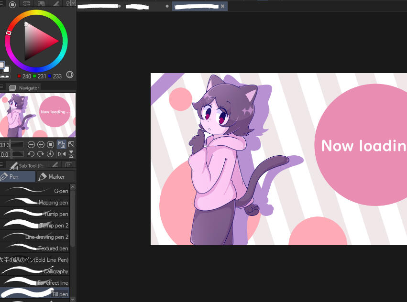The width and height of the screenshot is (407, 302).
Task: Click the zoom in icon in Navigator
Action: point(41,144)
